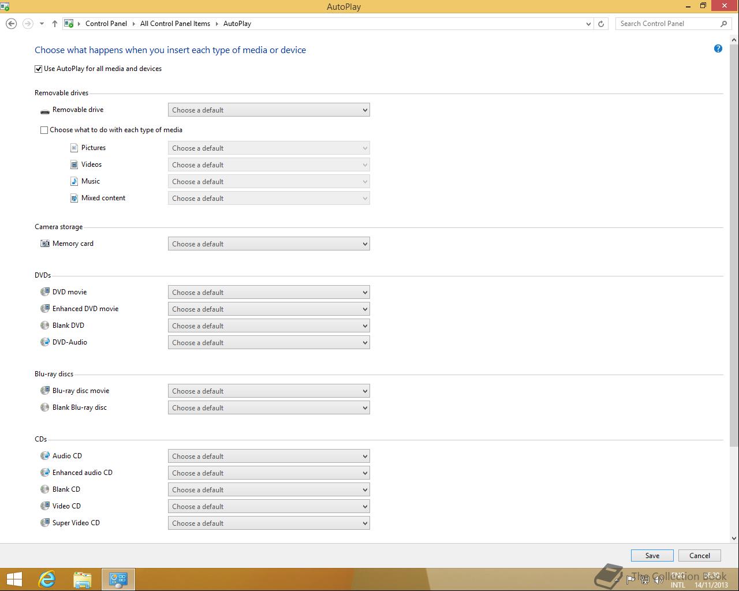
Task: Open the DVD-Audio default dropdown
Action: point(269,343)
